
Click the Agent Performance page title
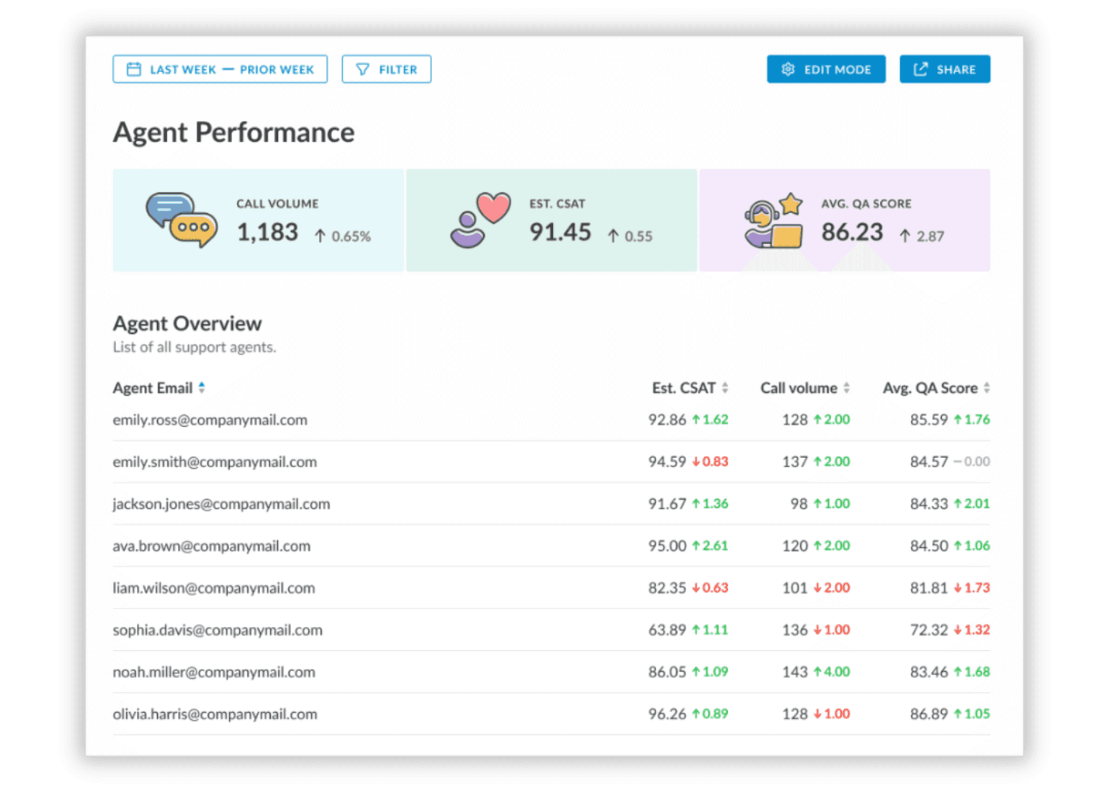coord(233,132)
